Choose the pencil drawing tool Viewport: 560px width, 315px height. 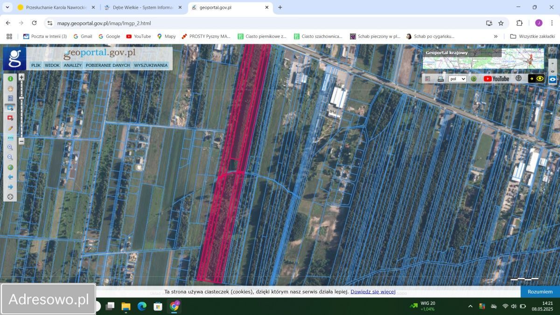10,128
